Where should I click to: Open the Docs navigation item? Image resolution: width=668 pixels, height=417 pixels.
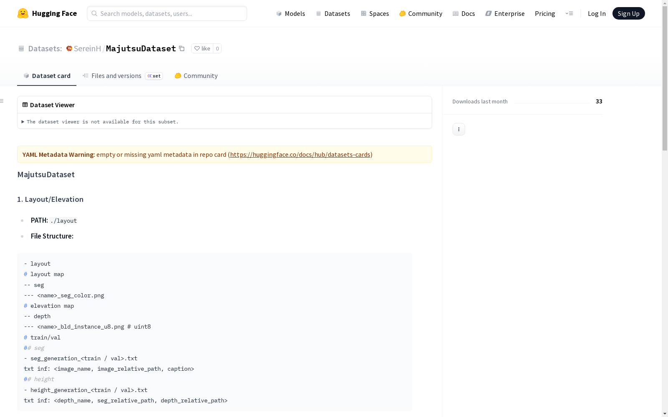(x=464, y=13)
